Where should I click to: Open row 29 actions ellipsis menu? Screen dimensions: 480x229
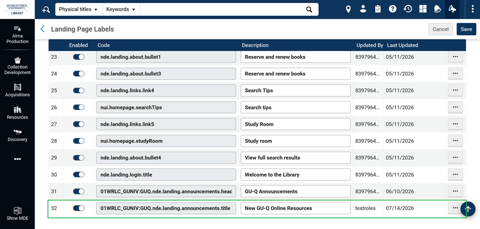click(455, 158)
